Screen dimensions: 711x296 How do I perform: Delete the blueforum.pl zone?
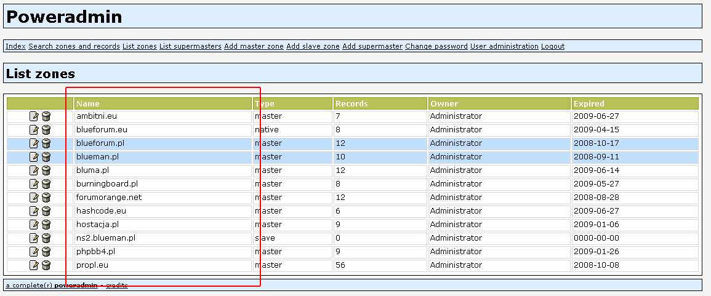point(46,144)
